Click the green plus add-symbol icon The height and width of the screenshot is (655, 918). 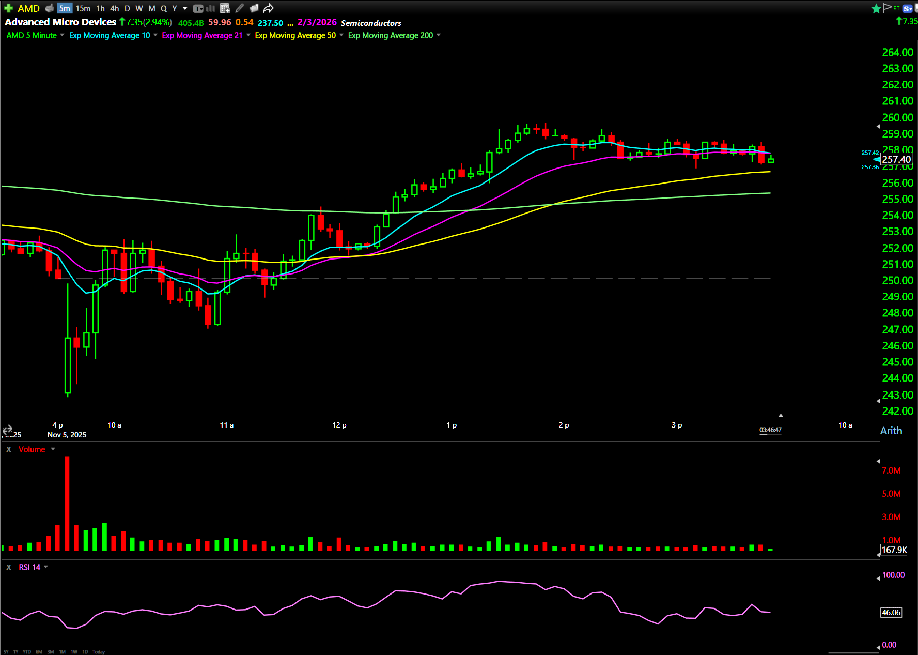(8, 8)
